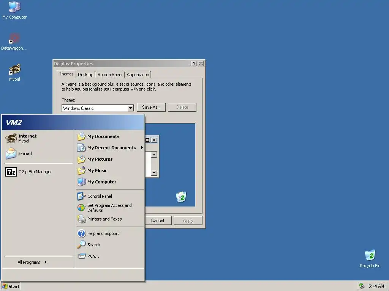Open My Computer desktop icon

(14, 10)
